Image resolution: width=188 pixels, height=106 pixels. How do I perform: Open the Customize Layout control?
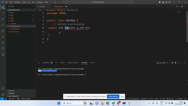point(170,2)
